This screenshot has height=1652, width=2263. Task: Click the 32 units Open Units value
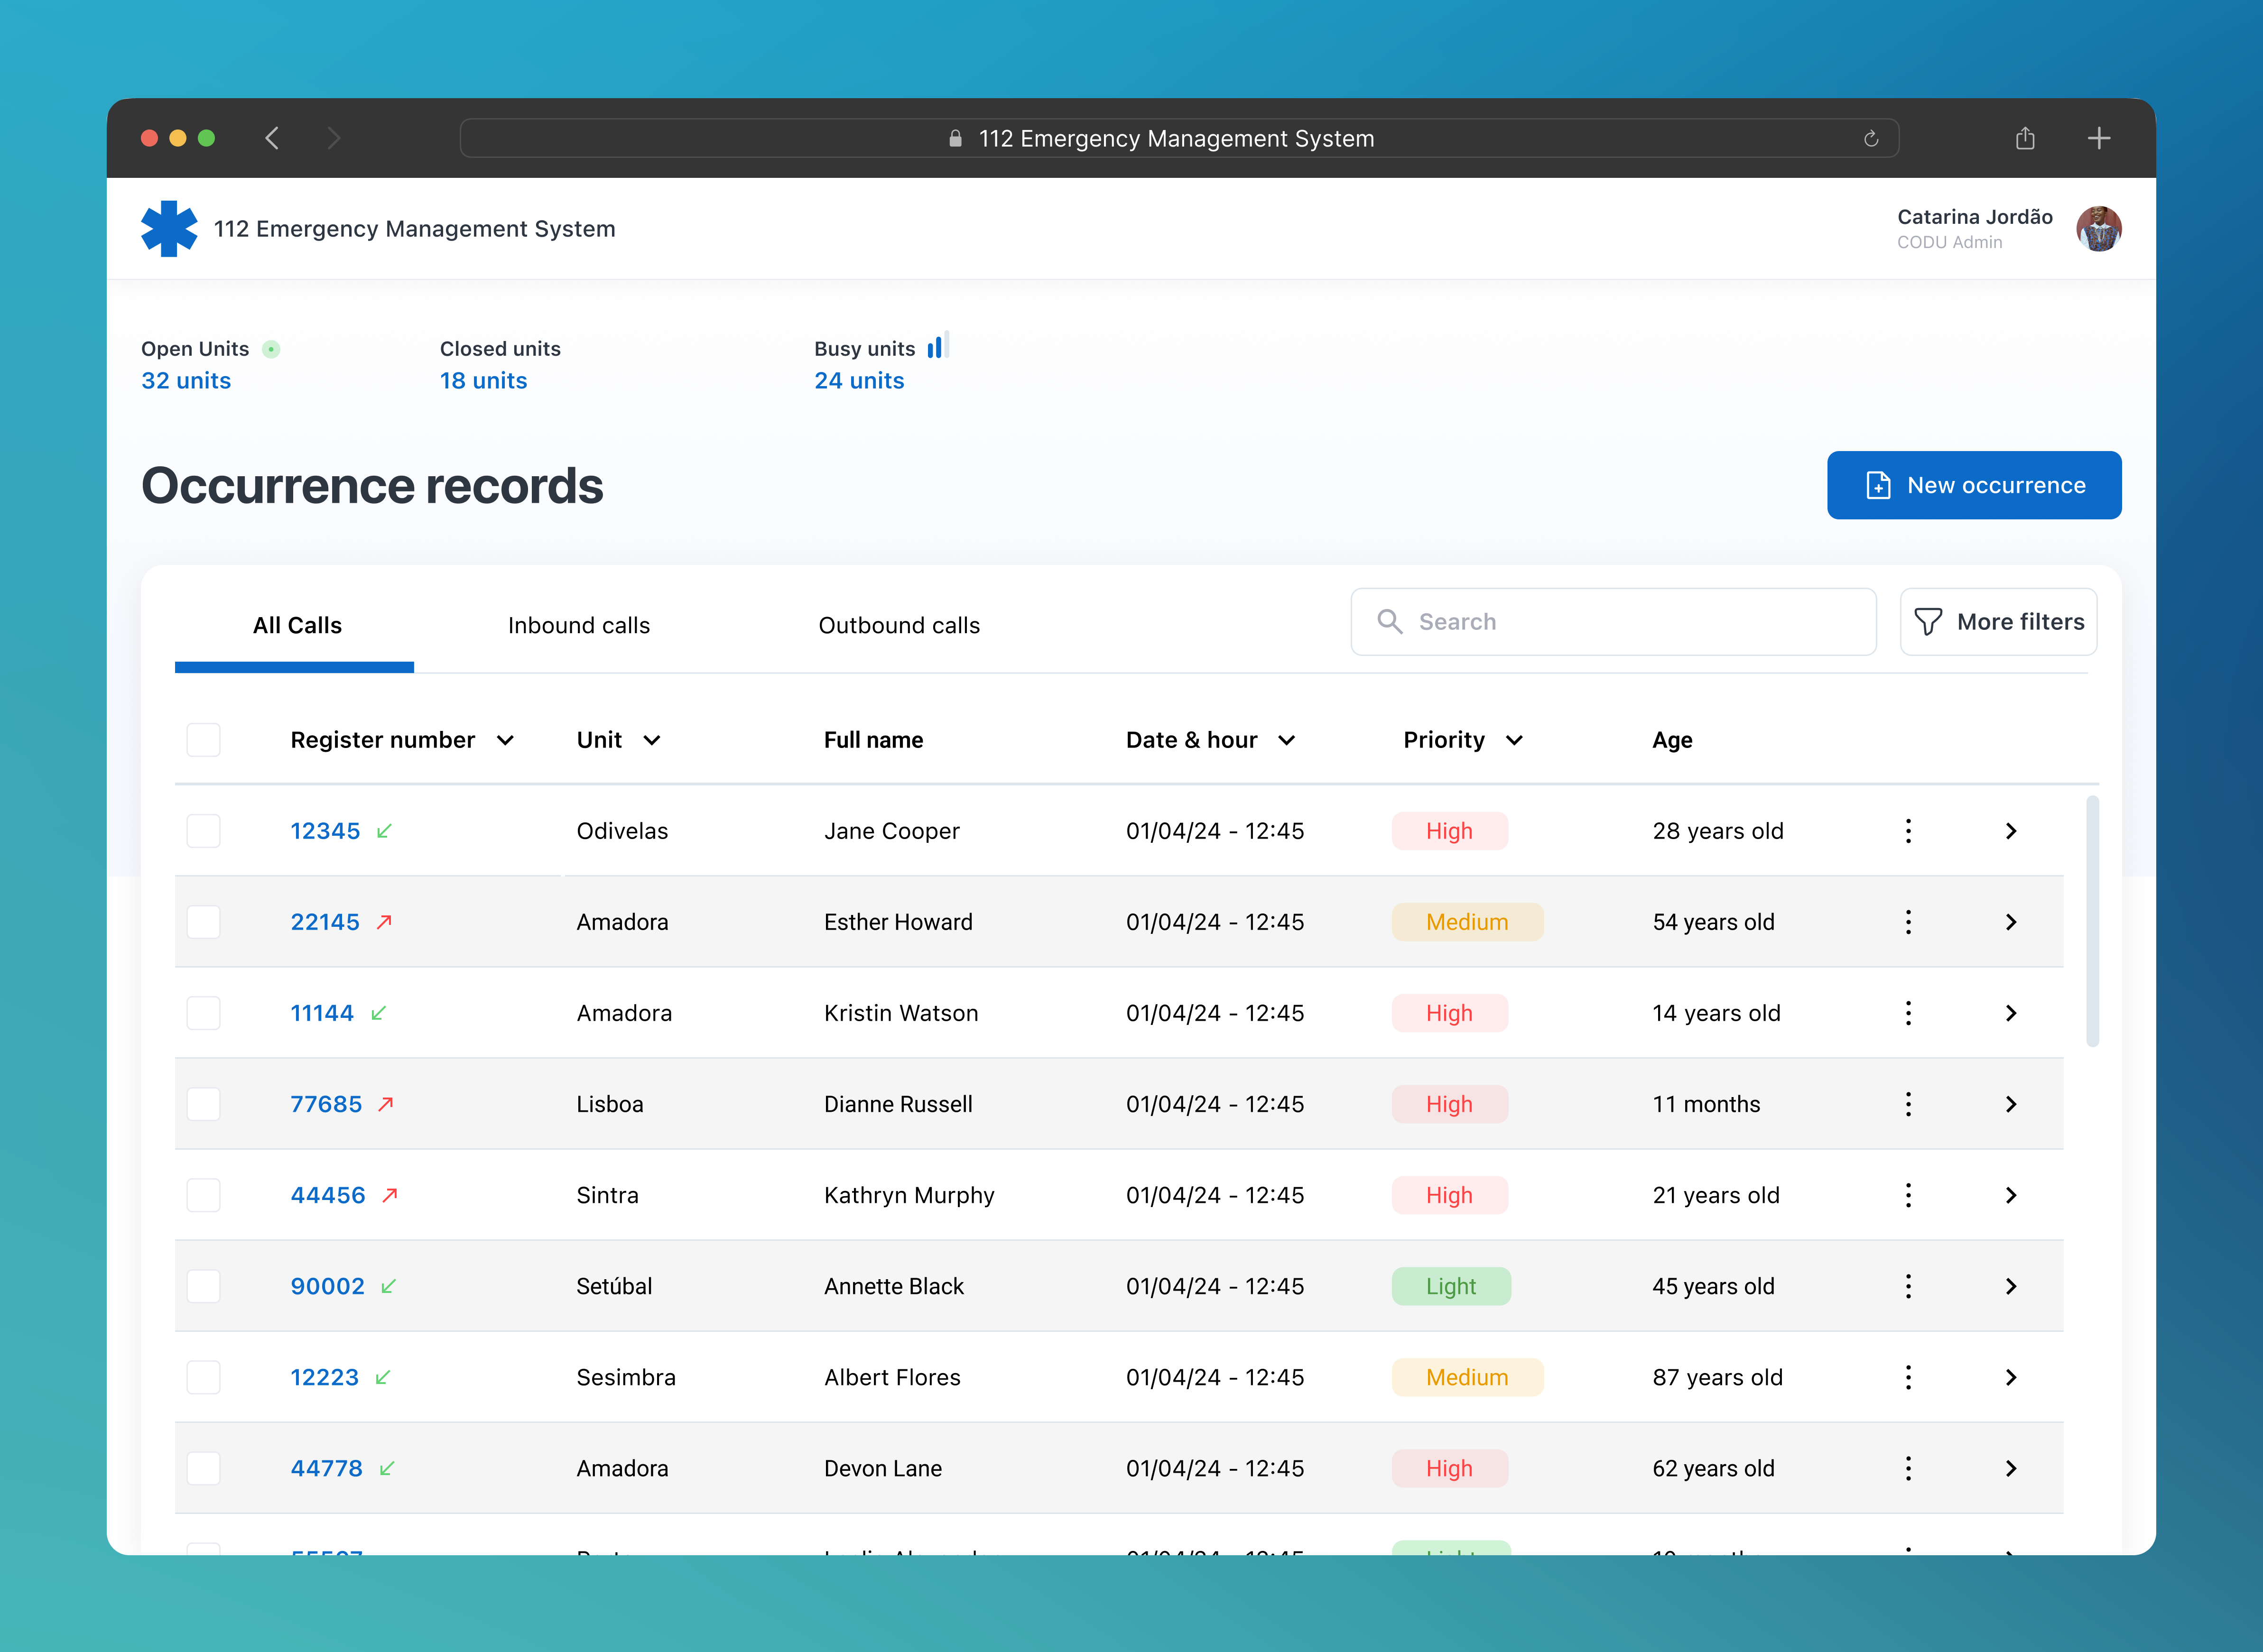[186, 381]
